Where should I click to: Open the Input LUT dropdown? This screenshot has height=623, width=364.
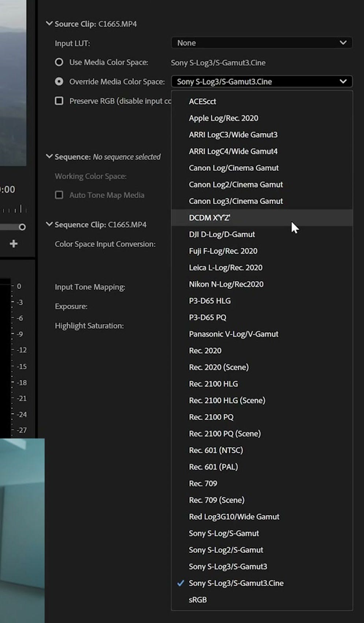[x=261, y=43]
